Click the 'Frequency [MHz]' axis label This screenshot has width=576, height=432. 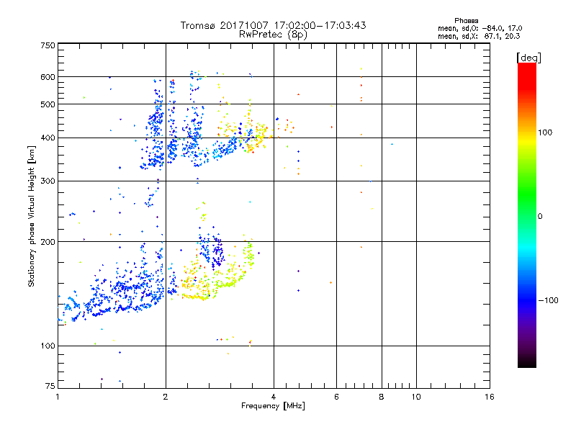click(x=273, y=406)
